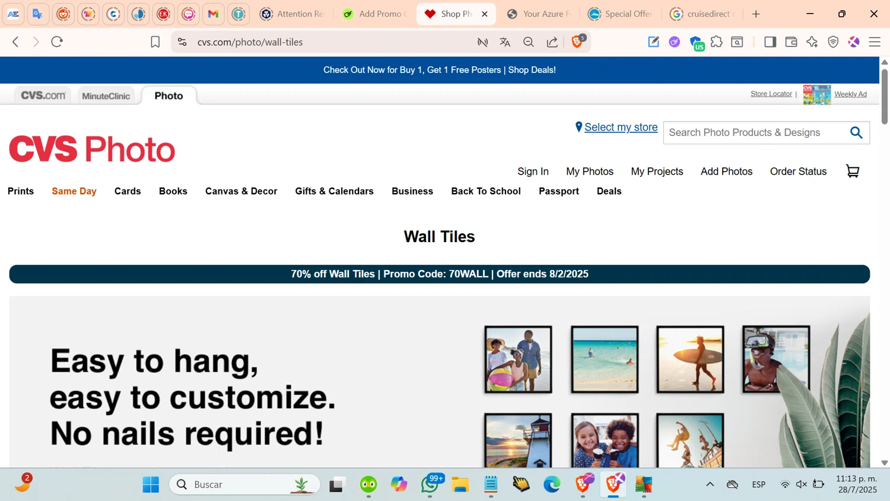The height and width of the screenshot is (501, 890).
Task: Open the Canvas & Decor menu
Action: tap(241, 191)
